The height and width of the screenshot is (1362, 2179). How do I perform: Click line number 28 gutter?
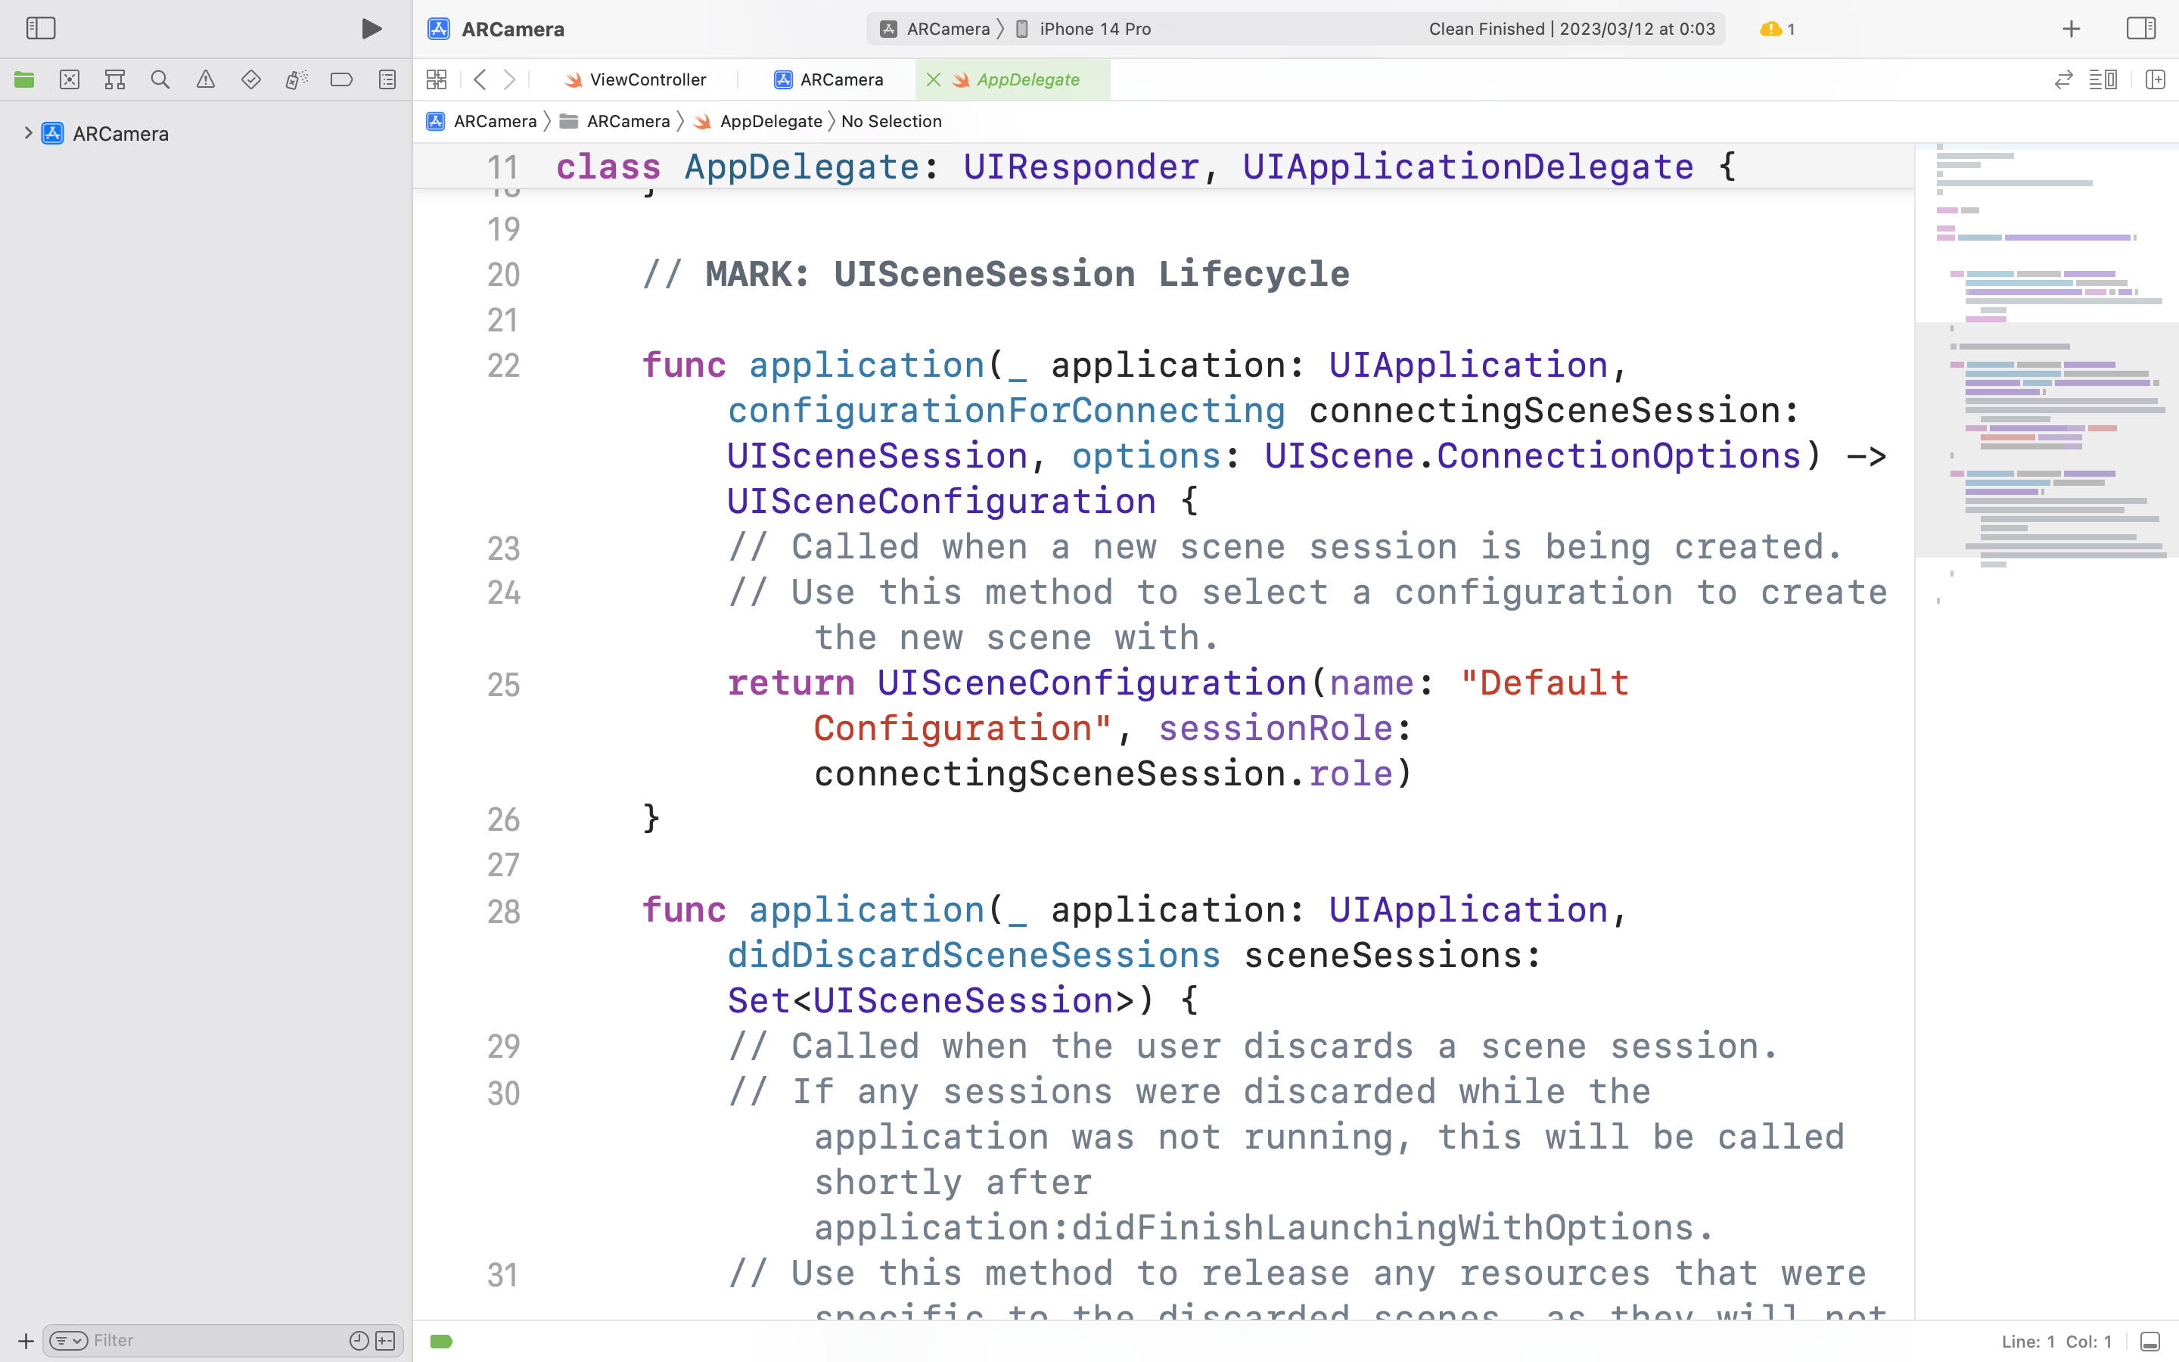(x=503, y=912)
